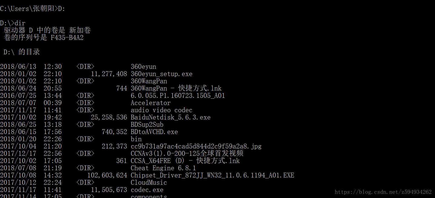Image resolution: width=435 pixels, height=198 pixels.
Task: Click the CCNAv3(1).0-200-125全球首发视频 folder
Action: point(187,154)
